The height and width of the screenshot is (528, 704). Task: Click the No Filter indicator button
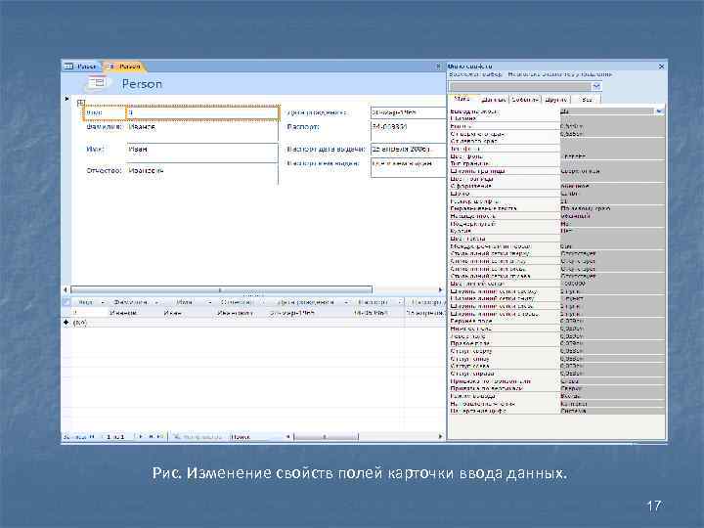[x=198, y=436]
